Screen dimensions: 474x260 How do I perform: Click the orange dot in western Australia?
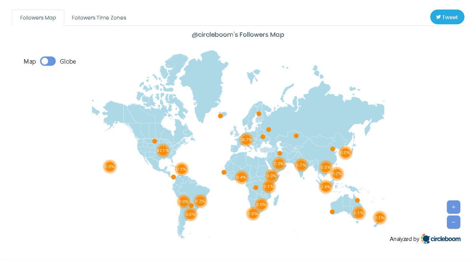332,212
